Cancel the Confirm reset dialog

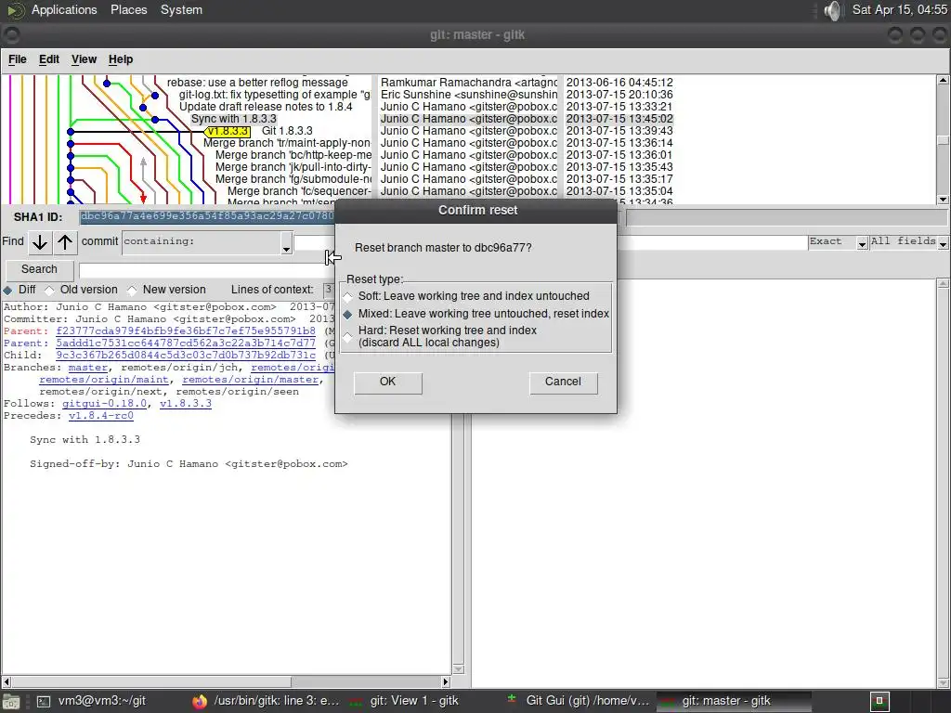coord(563,382)
